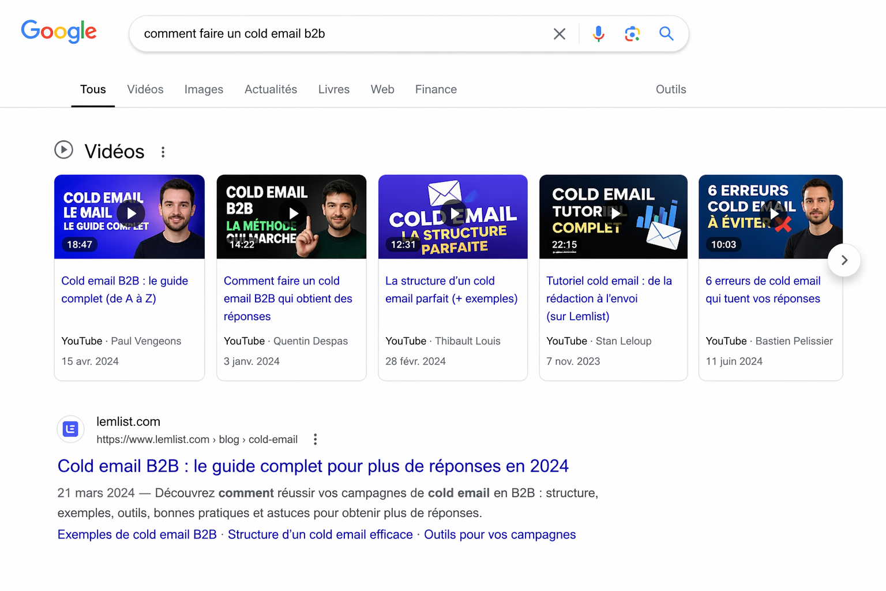Play the 22:15 tutoriel complet thumbnail
The height and width of the screenshot is (591, 886).
[613, 216]
